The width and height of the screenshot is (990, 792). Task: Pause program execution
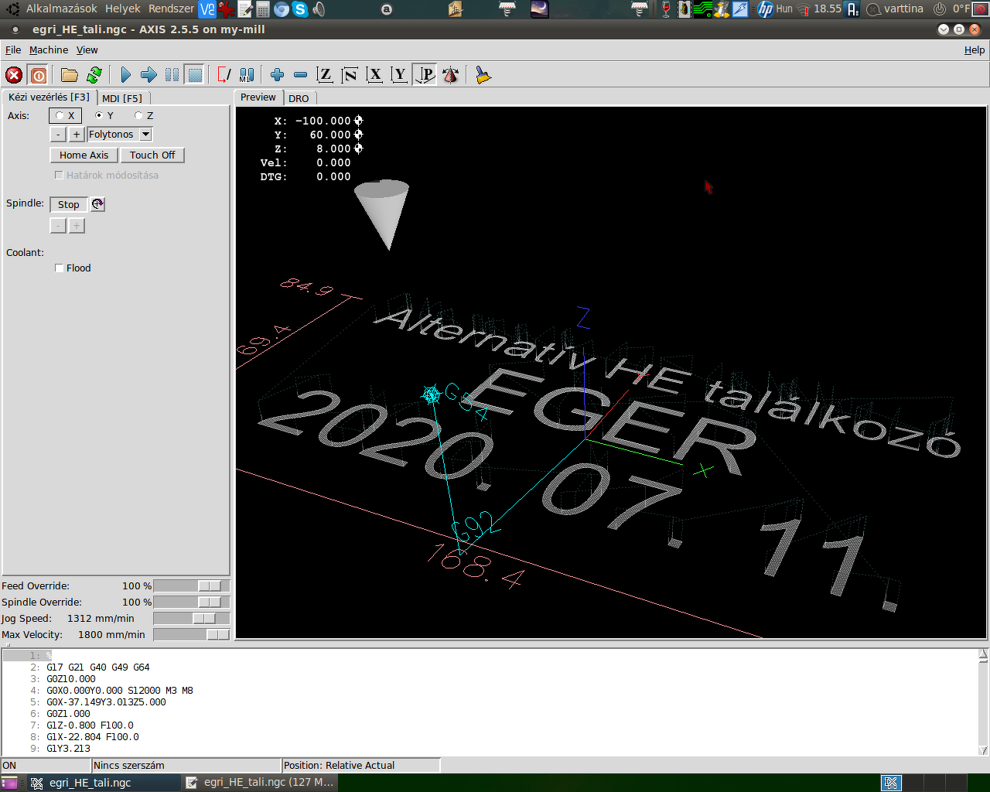click(172, 75)
